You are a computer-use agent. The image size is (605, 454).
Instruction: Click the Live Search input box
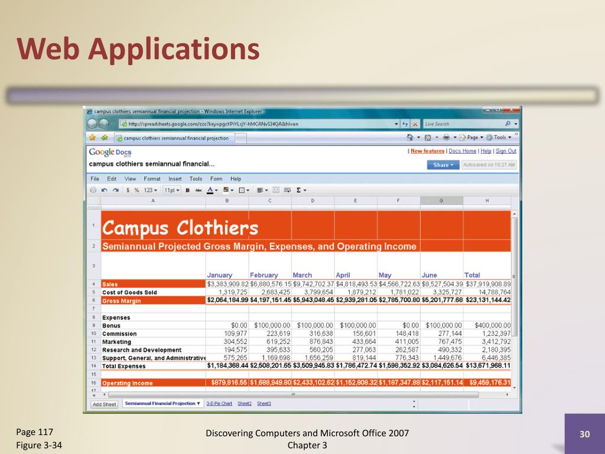pos(464,124)
